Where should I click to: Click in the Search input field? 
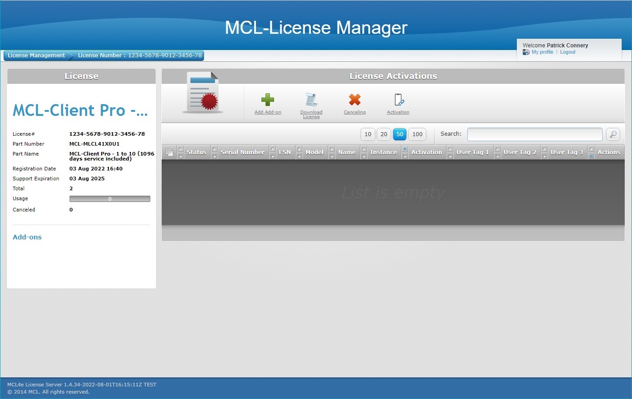tap(535, 134)
